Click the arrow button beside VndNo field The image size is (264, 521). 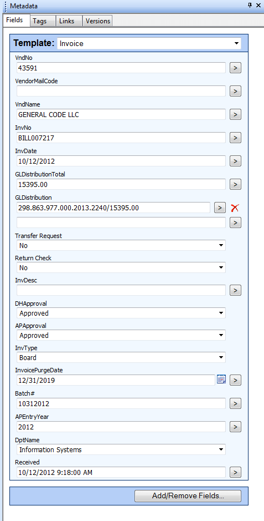coord(235,68)
